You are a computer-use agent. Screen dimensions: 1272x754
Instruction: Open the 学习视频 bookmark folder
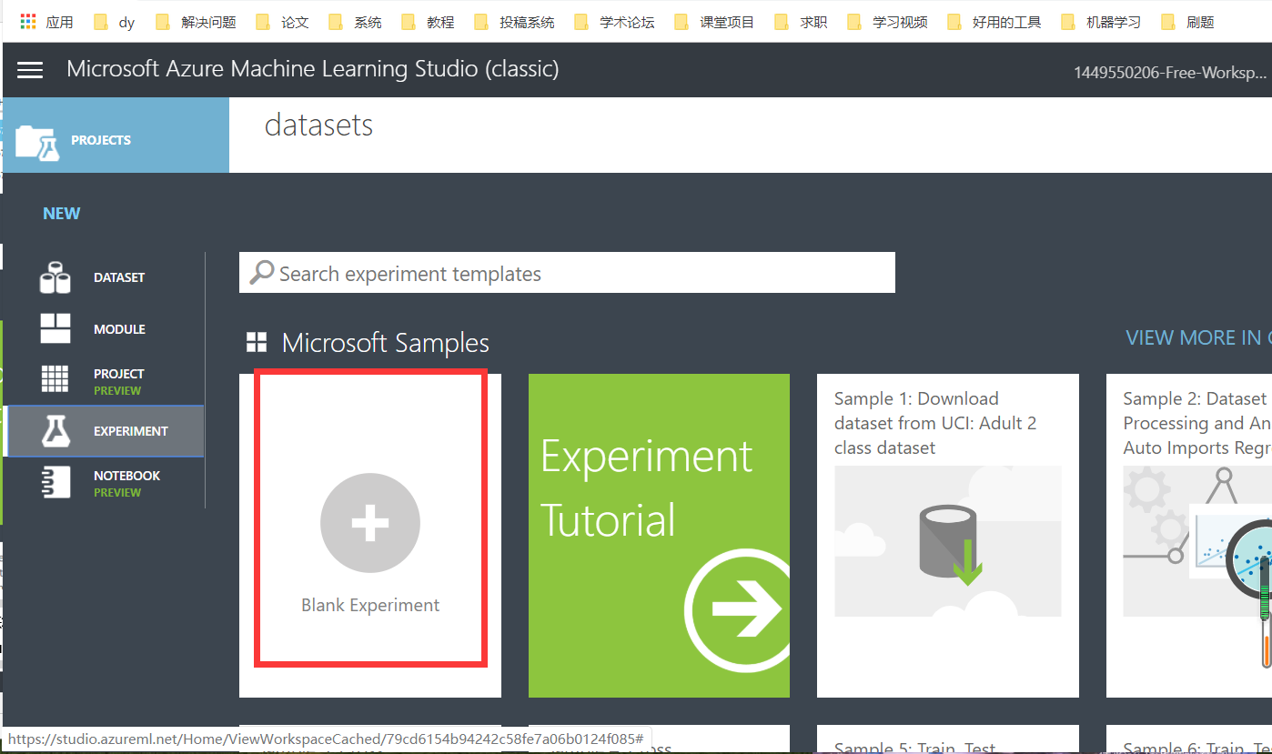click(x=887, y=22)
